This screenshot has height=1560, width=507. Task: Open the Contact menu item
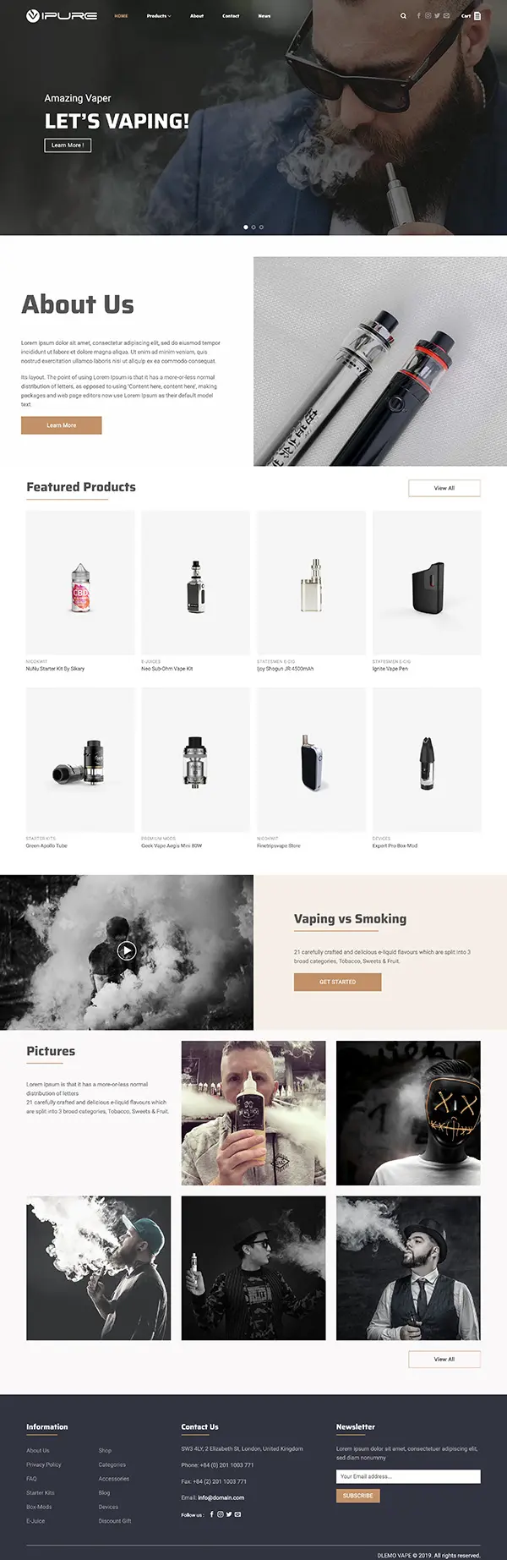[231, 15]
